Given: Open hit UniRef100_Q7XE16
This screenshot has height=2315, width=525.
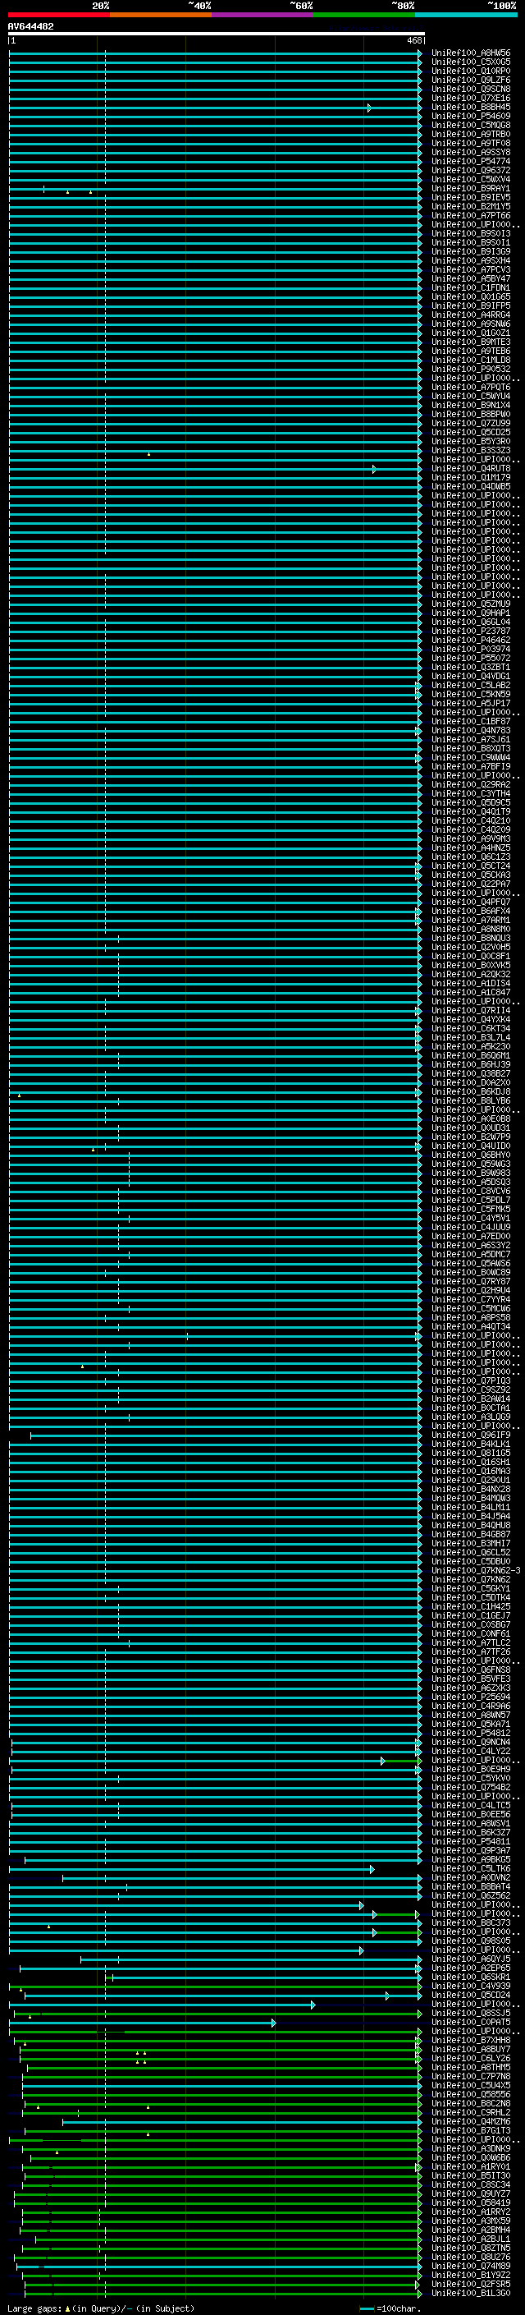Looking at the screenshot, I should 471,98.
